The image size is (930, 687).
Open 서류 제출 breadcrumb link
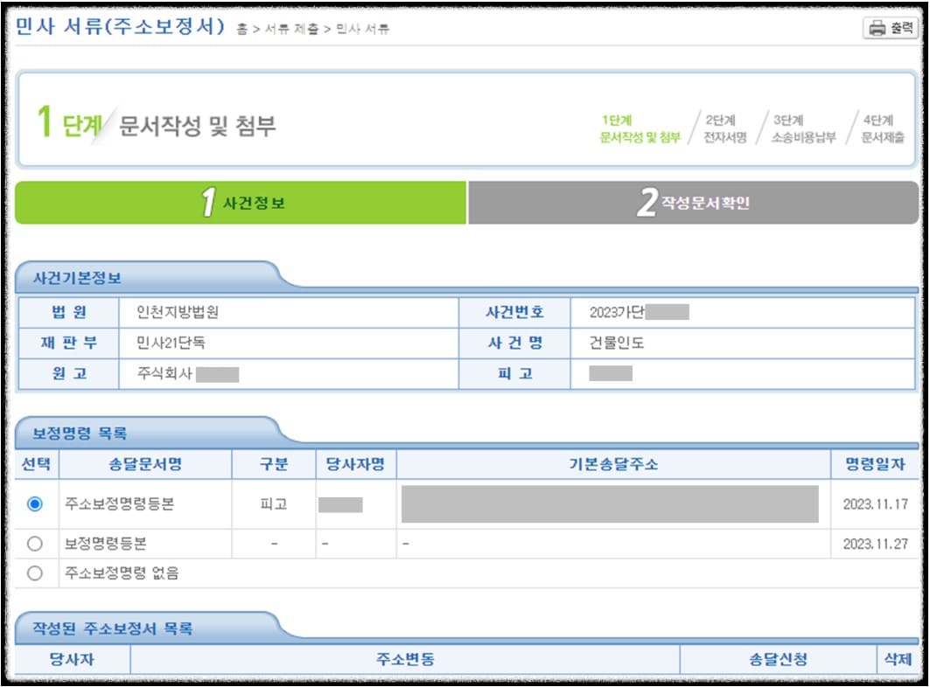tap(291, 29)
